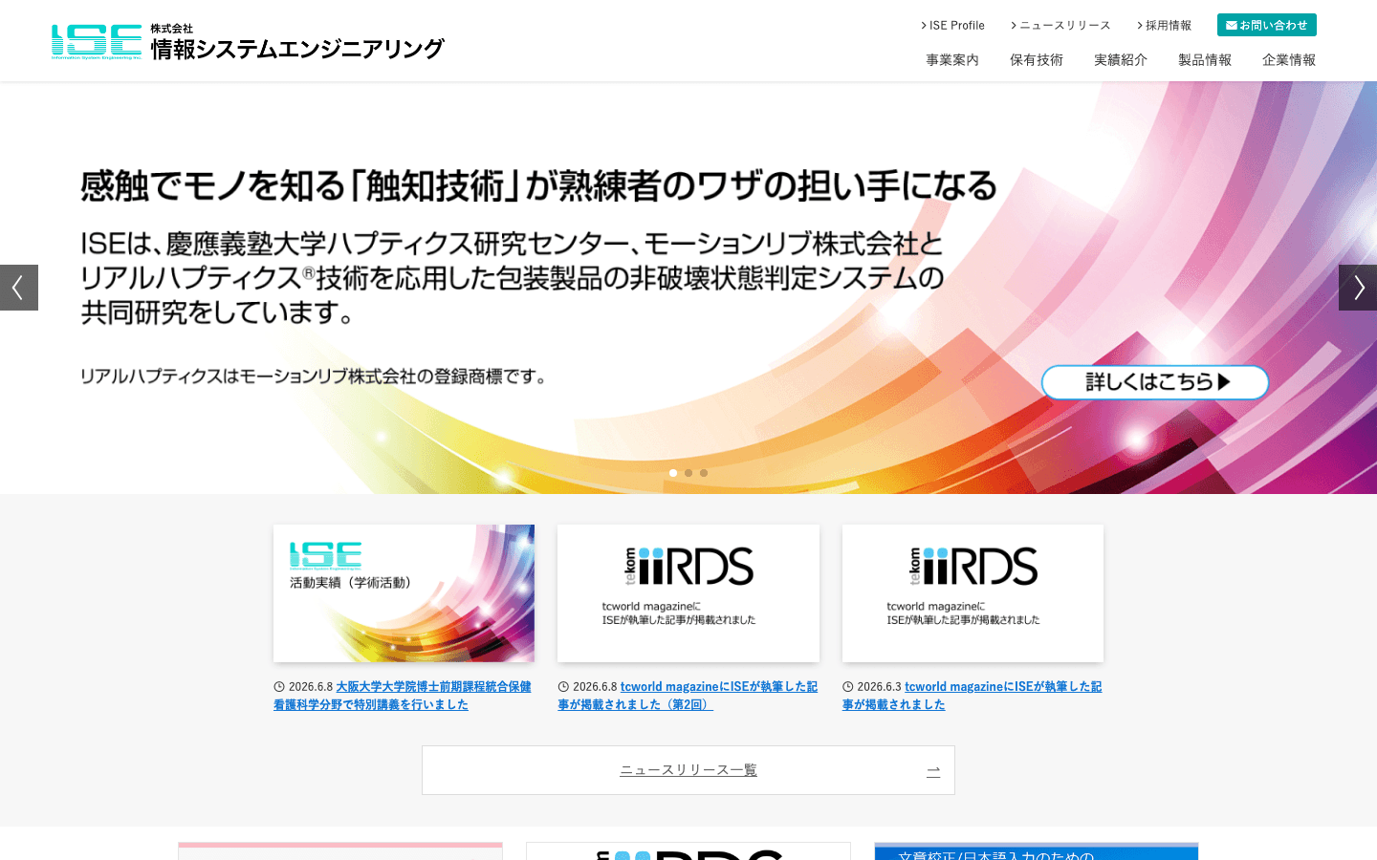The image size is (1377, 860).
Task: Open the 企業情報 menu
Action: [1289, 59]
